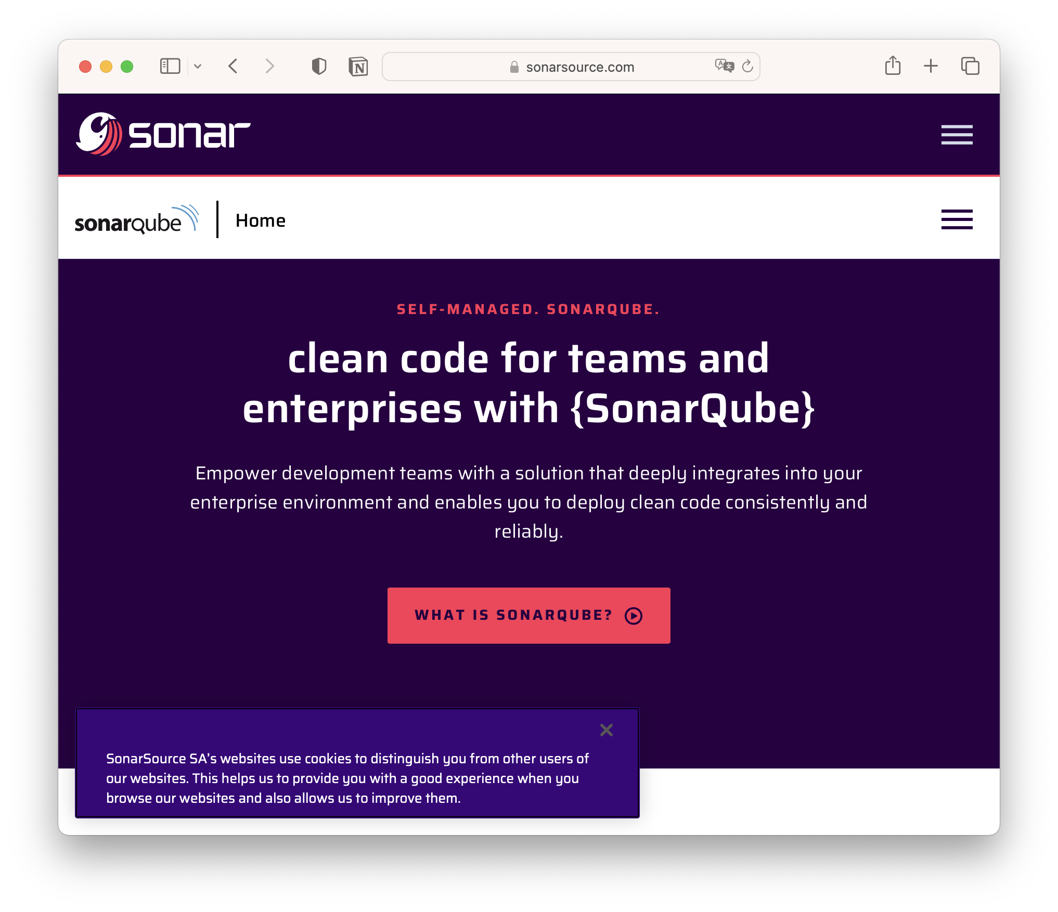Expand the SonarQube section hamburger menu
The height and width of the screenshot is (912, 1058).
tap(957, 219)
